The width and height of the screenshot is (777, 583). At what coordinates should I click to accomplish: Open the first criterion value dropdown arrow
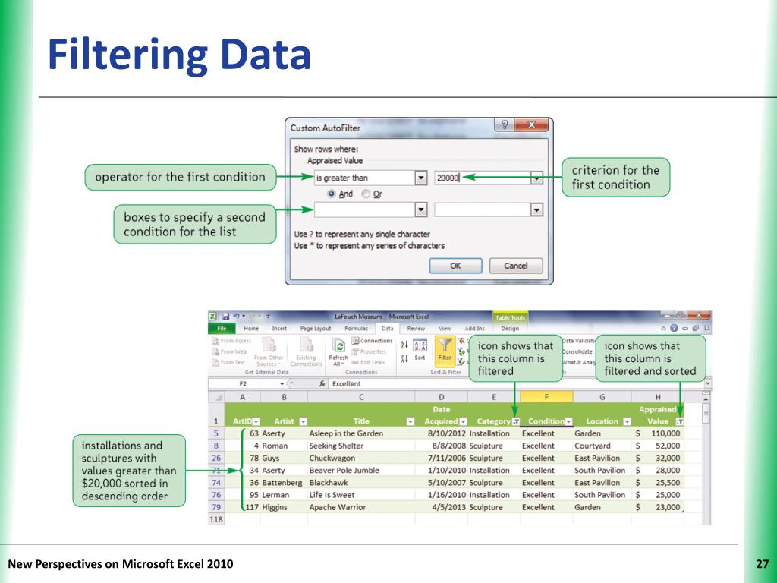536,178
